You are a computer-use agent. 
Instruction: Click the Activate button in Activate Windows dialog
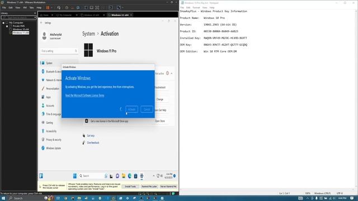[x=131, y=109]
